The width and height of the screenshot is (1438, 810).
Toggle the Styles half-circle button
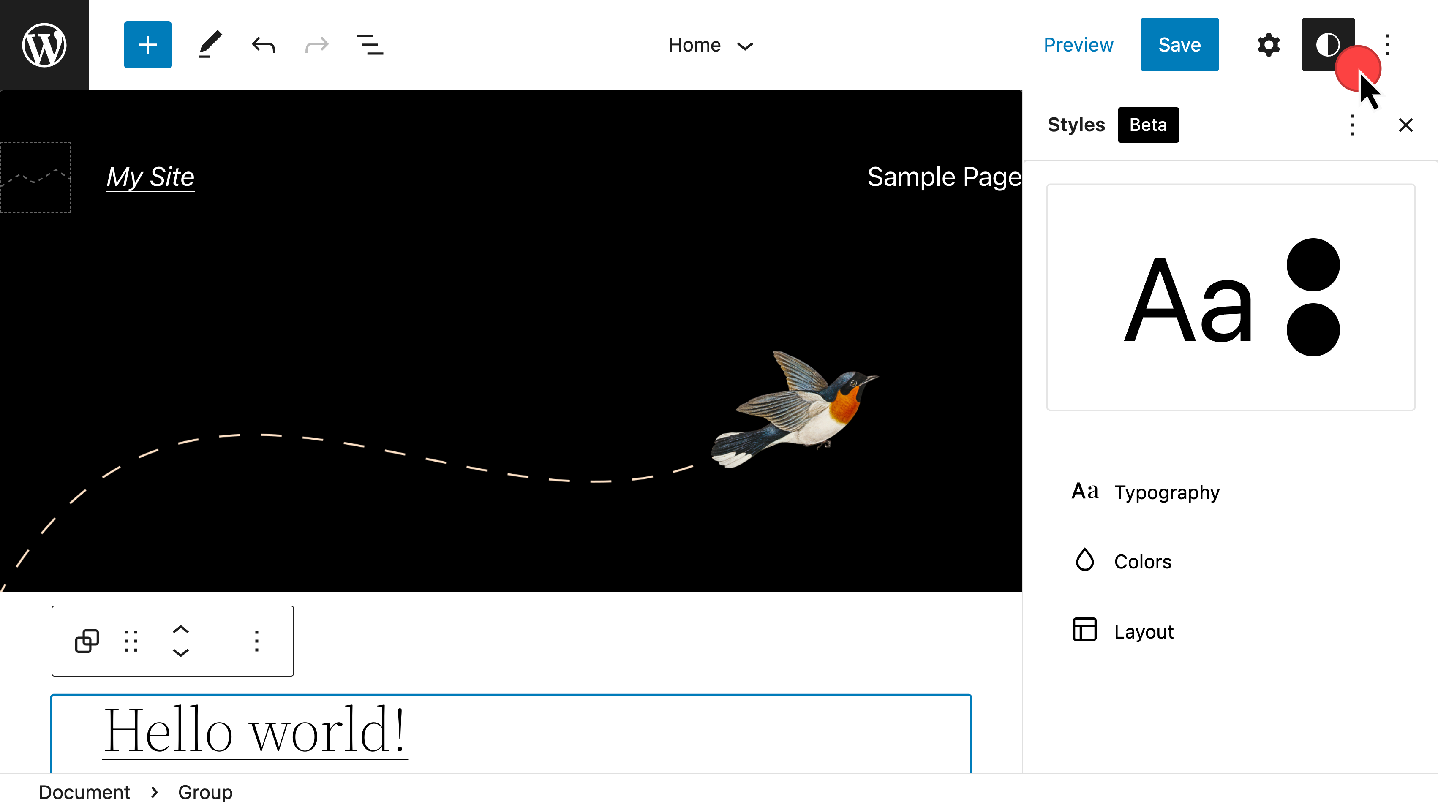(x=1327, y=45)
